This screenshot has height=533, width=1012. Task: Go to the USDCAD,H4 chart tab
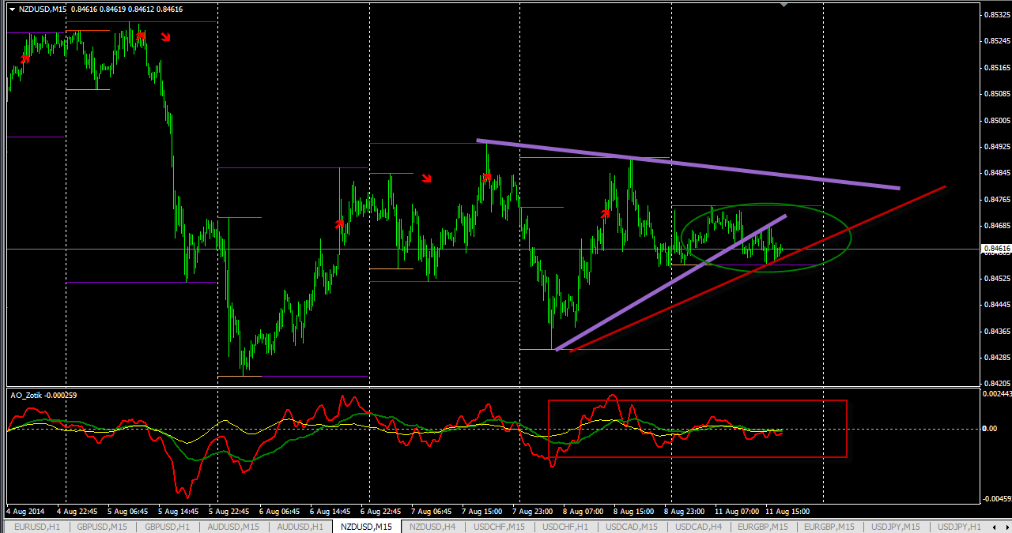pos(699,527)
